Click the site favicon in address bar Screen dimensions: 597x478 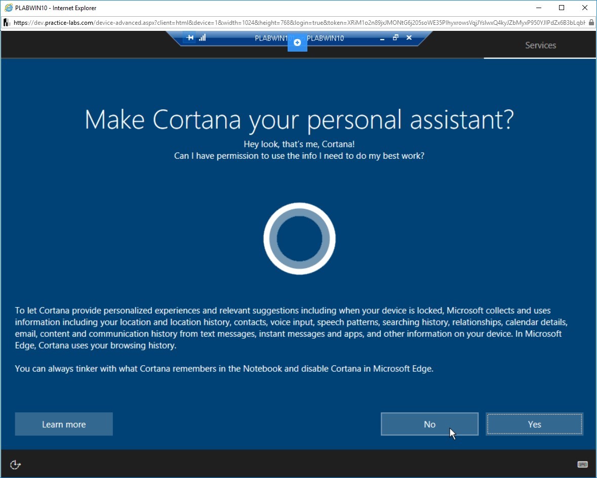(x=7, y=23)
